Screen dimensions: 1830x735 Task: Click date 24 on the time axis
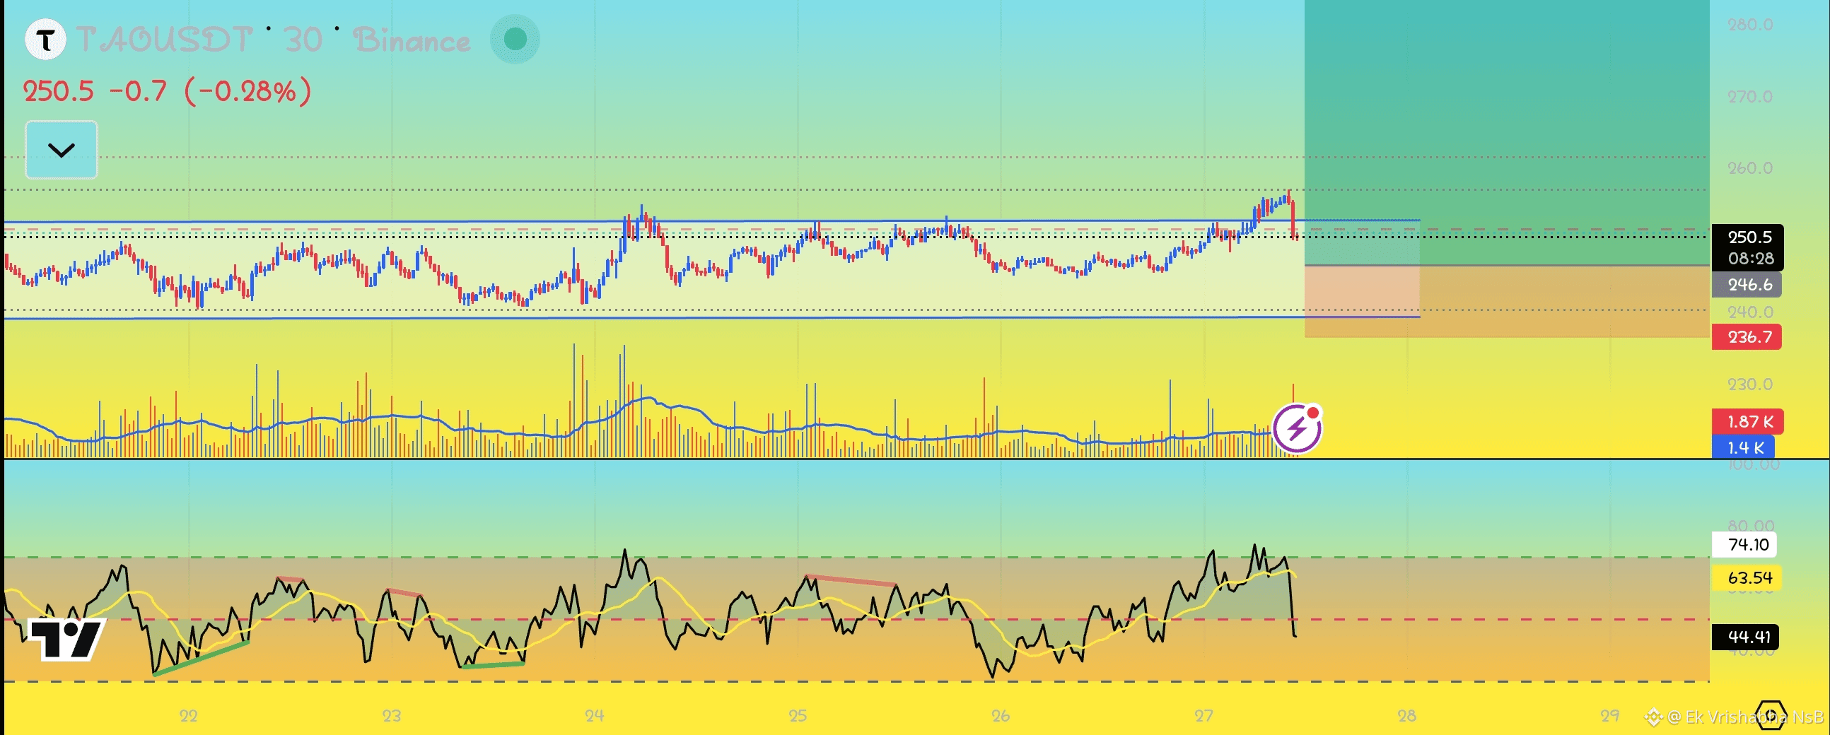[595, 716]
